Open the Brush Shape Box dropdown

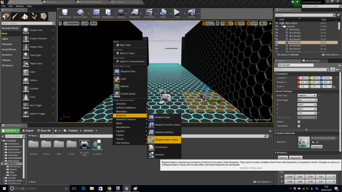(307, 100)
